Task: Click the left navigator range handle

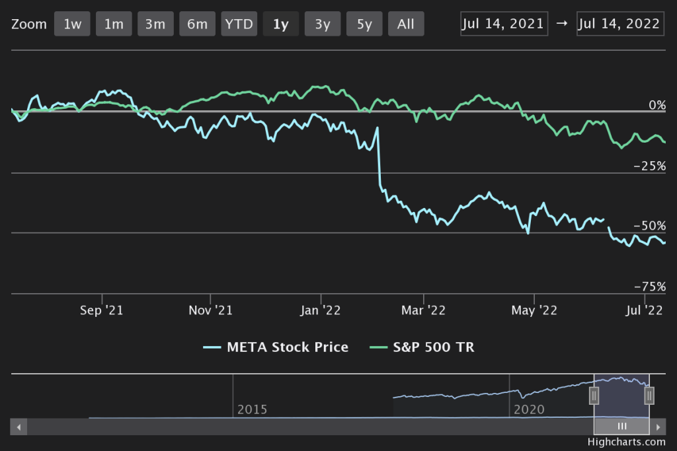Action: click(x=594, y=396)
